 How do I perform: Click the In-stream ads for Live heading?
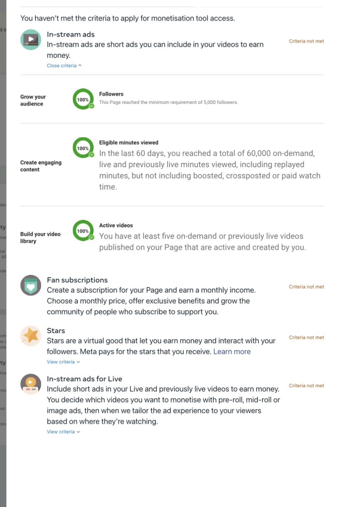[85, 379]
